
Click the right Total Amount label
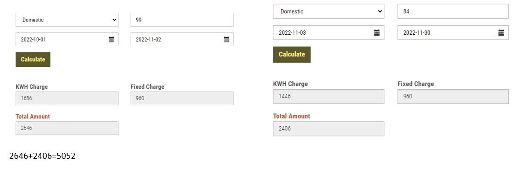pyautogui.click(x=292, y=116)
